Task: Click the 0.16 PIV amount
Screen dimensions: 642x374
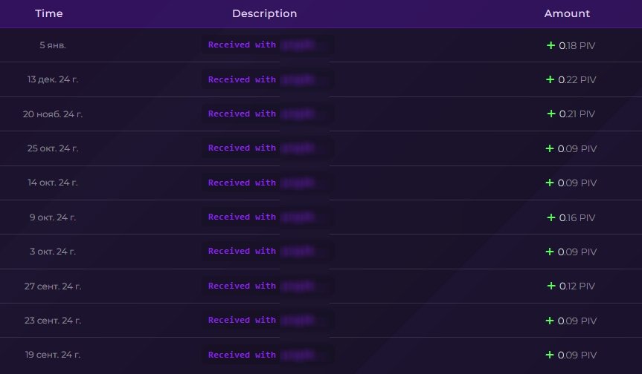Action: (577, 217)
